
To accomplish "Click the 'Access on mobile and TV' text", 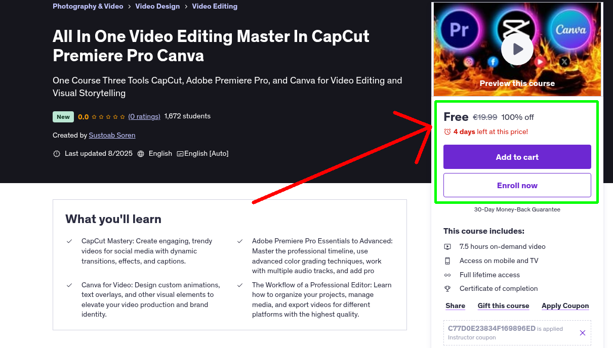I will coord(499,261).
